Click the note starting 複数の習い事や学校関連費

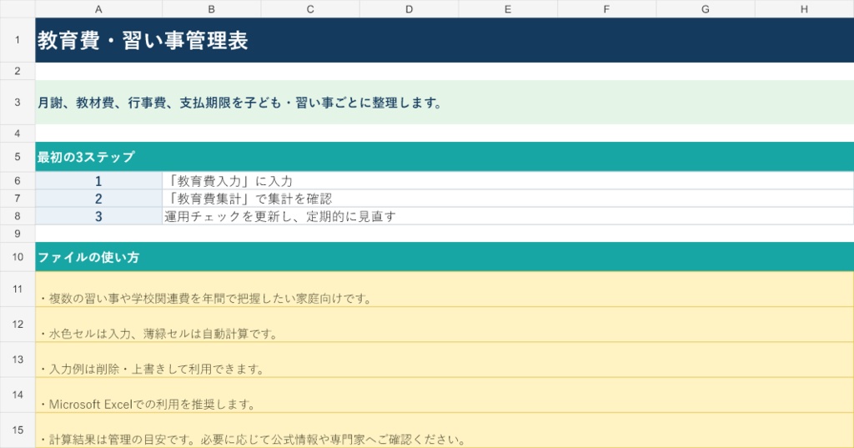(445, 289)
